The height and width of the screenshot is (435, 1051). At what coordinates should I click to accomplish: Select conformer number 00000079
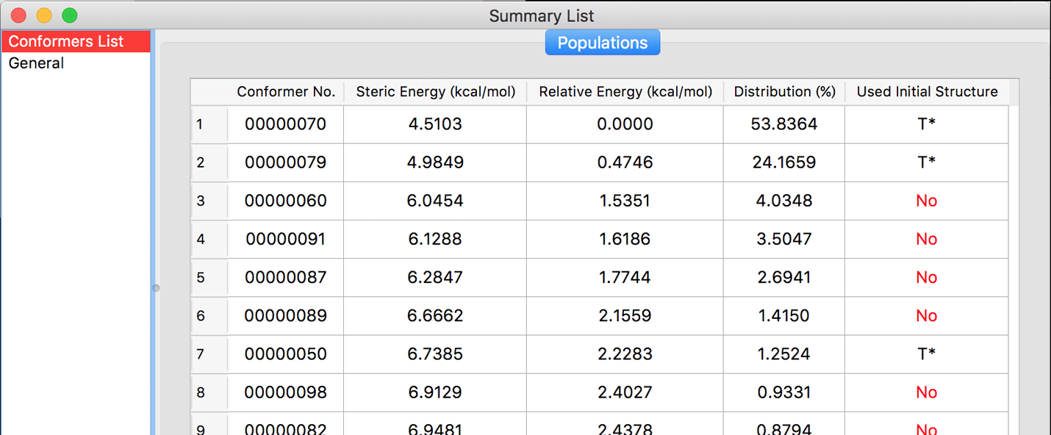[285, 162]
